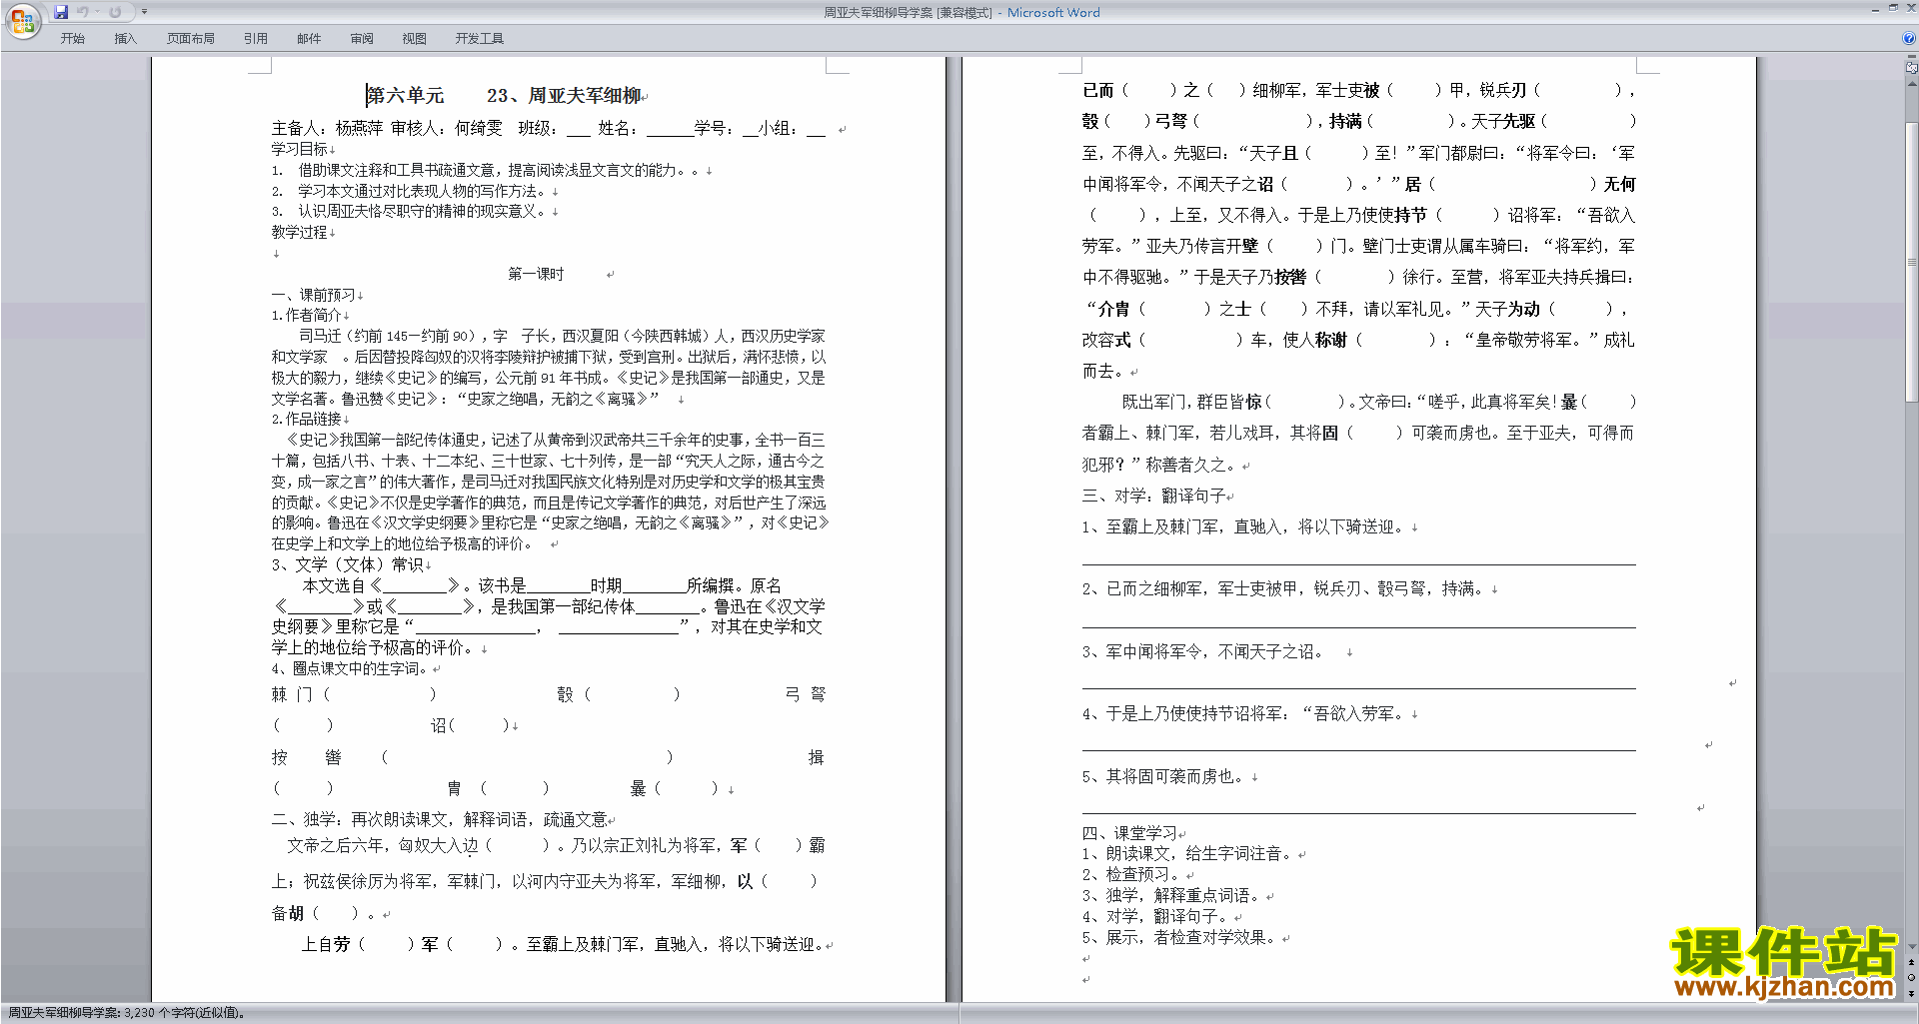This screenshot has width=1919, height=1024.
Task: Click sentence 3、军中闻将军令
Action: (1203, 652)
